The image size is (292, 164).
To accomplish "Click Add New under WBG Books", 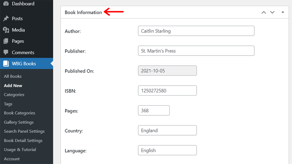I will click(x=13, y=85).
